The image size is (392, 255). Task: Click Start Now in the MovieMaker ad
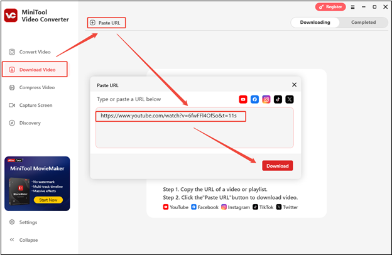click(48, 200)
